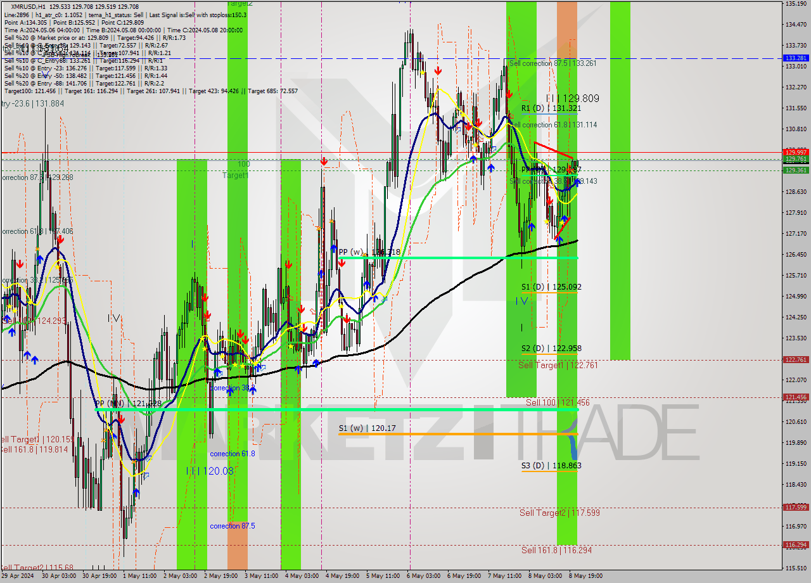Click the blue 133.281 price tag
Image resolution: width=811 pixels, height=583 pixels.
point(796,58)
